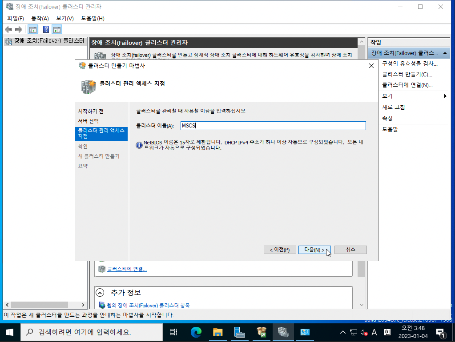Image resolution: width=455 pixels, height=342 pixels.
Task: Click the info icon beside the NetBIOS note
Action: pos(139,145)
